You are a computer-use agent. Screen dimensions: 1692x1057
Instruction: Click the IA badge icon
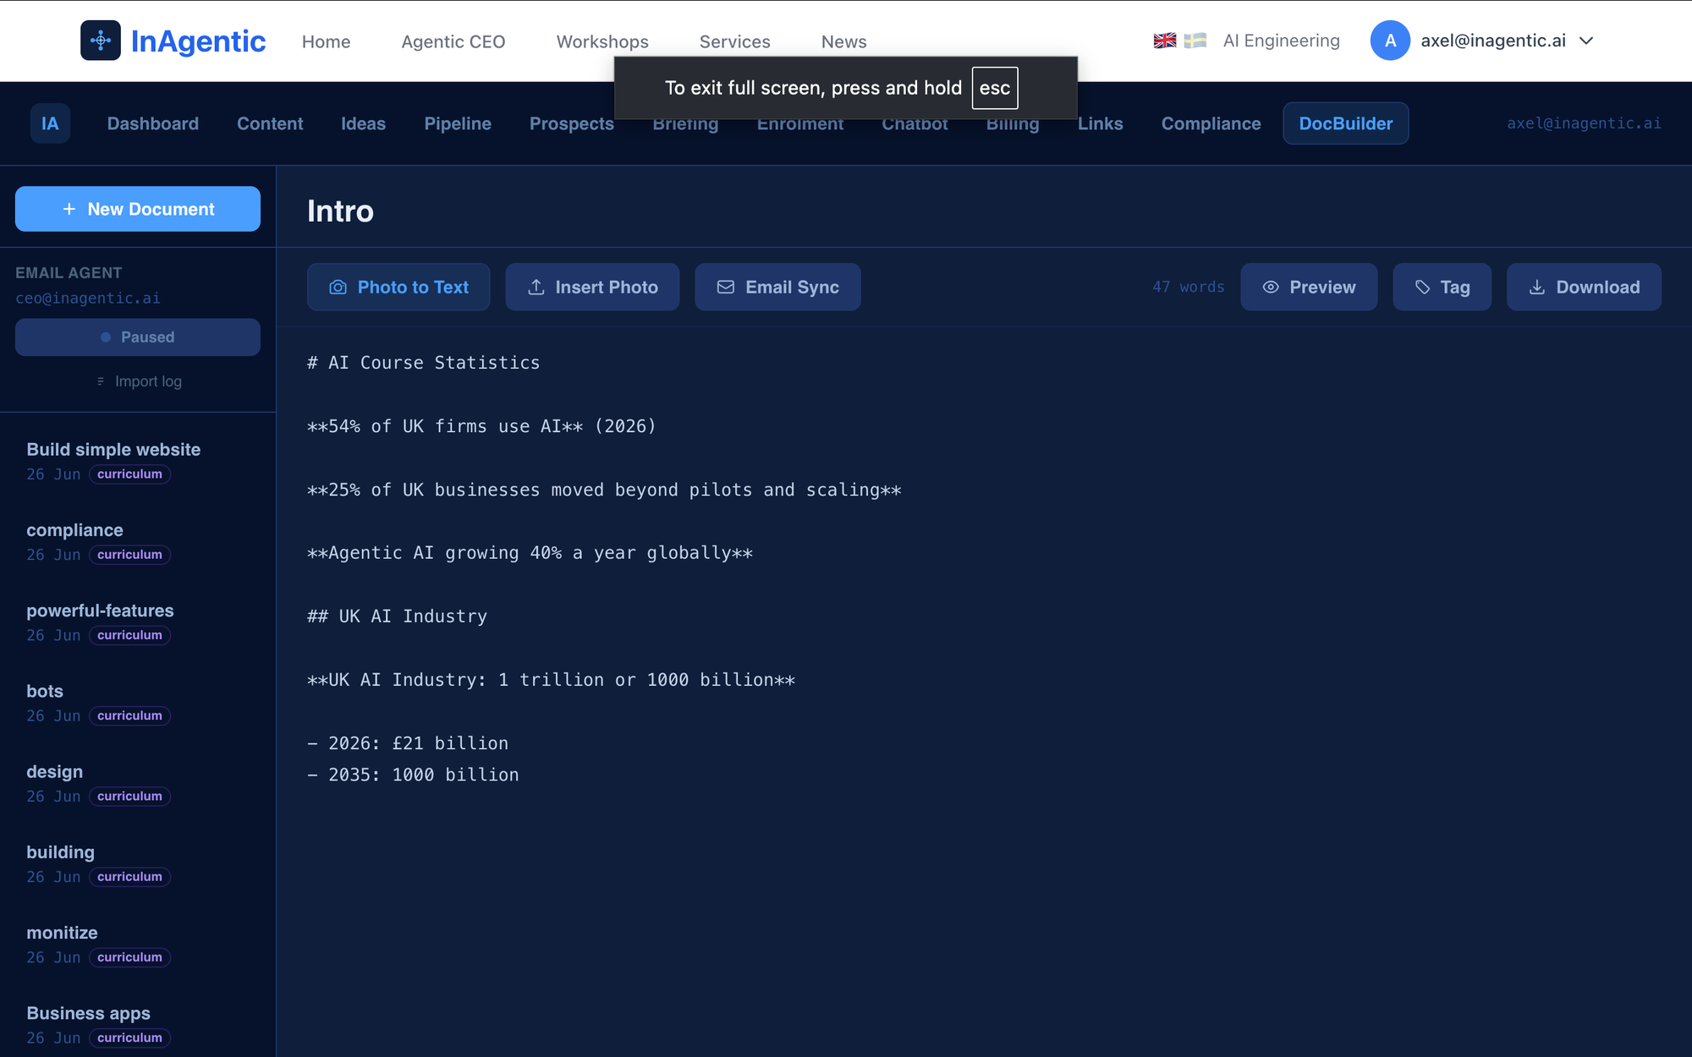point(50,123)
